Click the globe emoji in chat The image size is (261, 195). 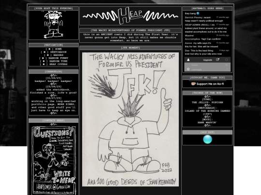tap(198, 13)
